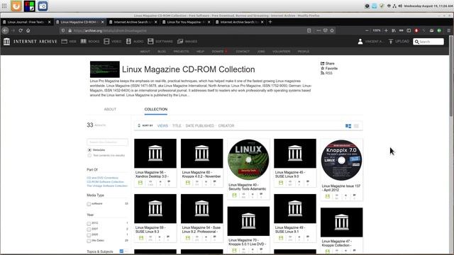Check the (No Date) year filter checkbox

tap(89, 241)
